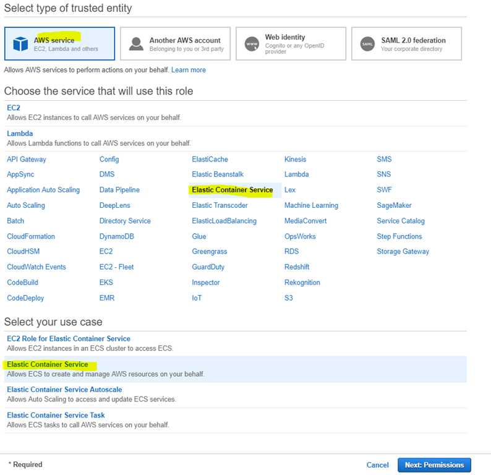Select the Elastic Container Service use case
The width and height of the screenshot is (491, 475).
[48, 364]
